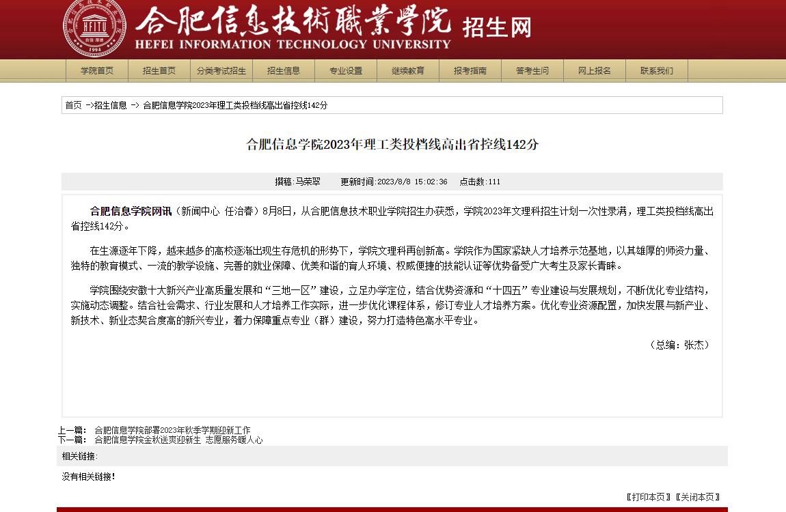Click bold text 合肥信息学院网讯
786x512 pixels.
tap(131, 211)
